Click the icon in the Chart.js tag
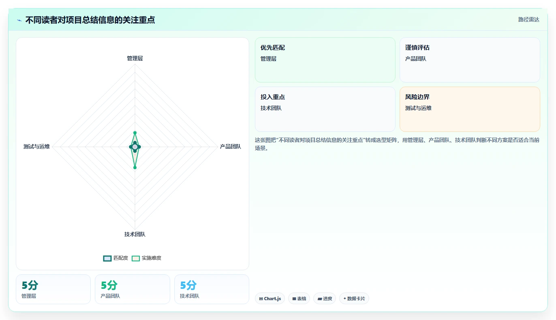 [x=261, y=299]
